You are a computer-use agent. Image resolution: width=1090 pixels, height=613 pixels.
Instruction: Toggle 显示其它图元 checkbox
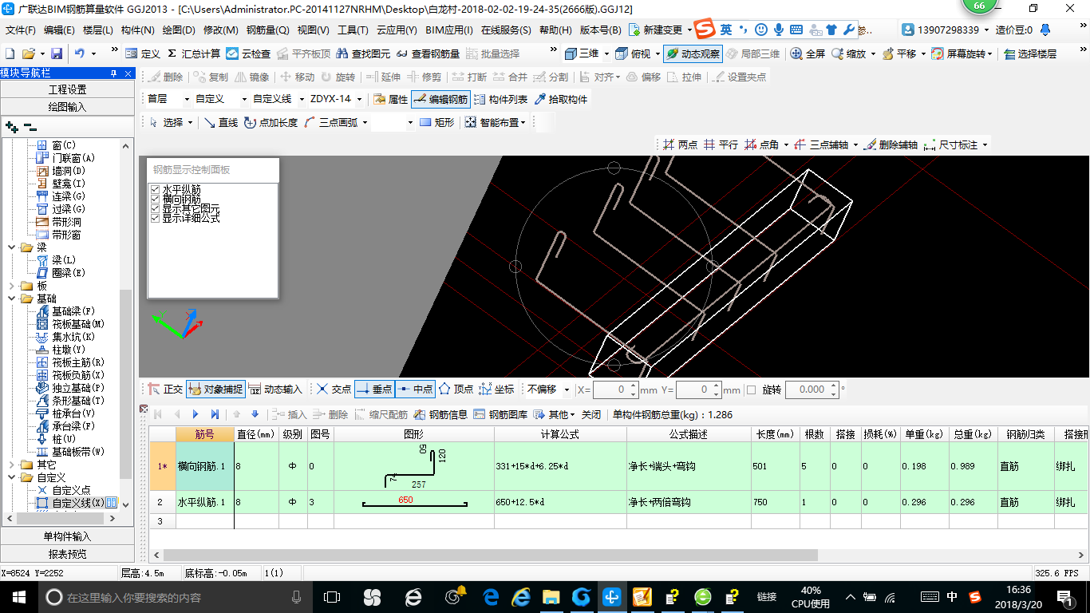(x=155, y=208)
